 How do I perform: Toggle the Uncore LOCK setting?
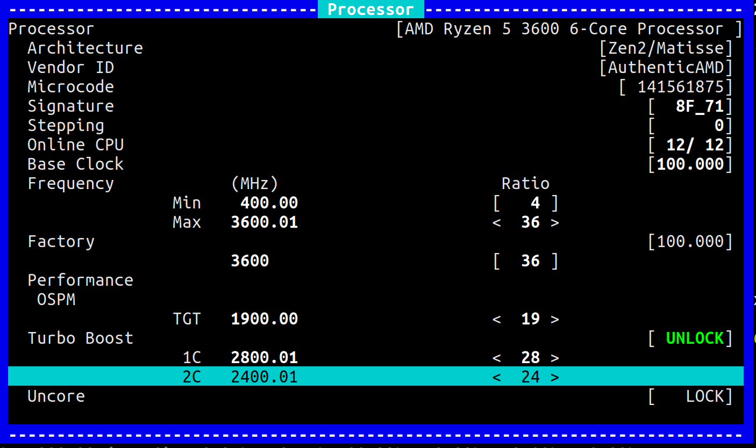click(690, 396)
